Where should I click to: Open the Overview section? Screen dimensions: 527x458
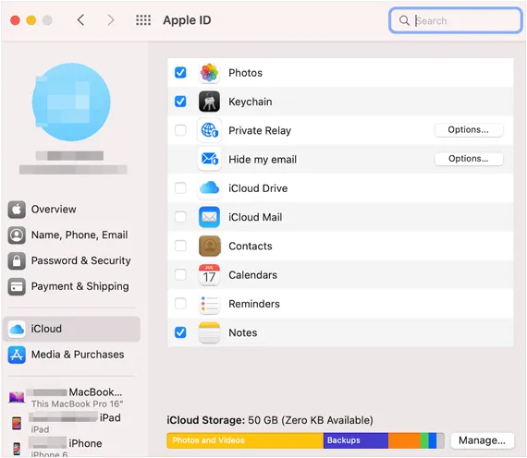(x=71, y=210)
